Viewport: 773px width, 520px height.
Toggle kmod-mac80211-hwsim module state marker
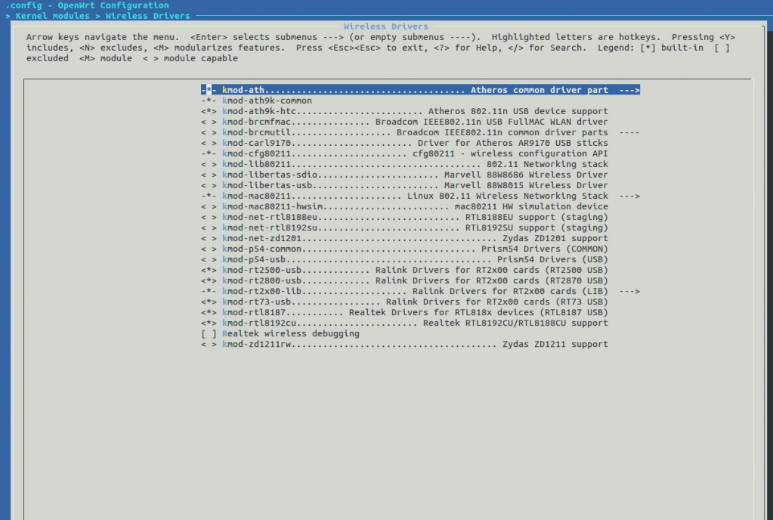point(209,206)
